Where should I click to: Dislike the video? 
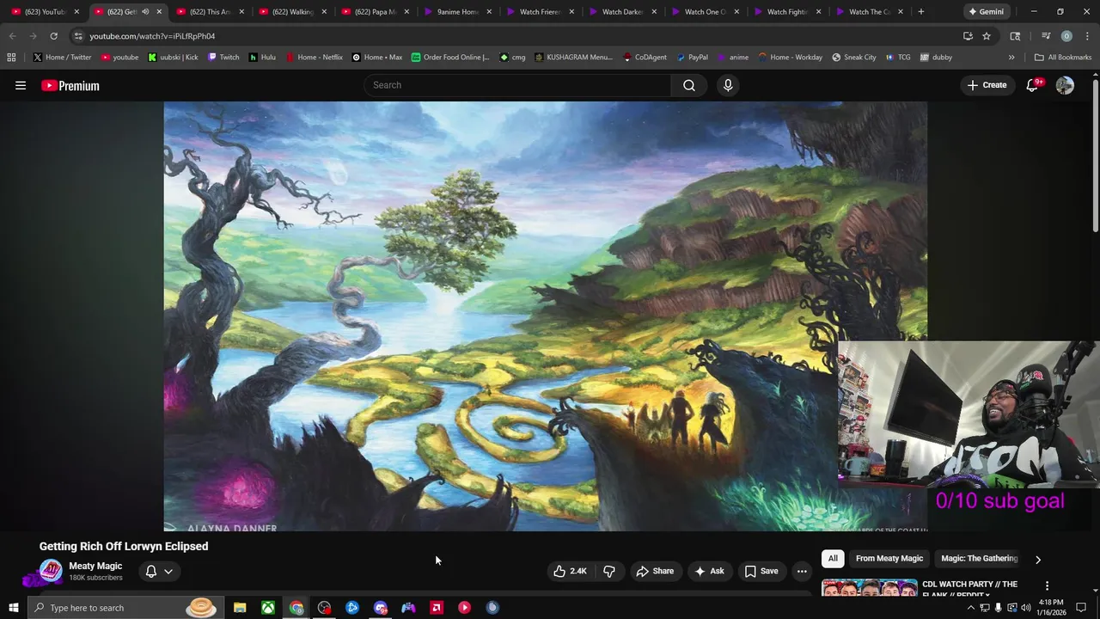(x=609, y=571)
